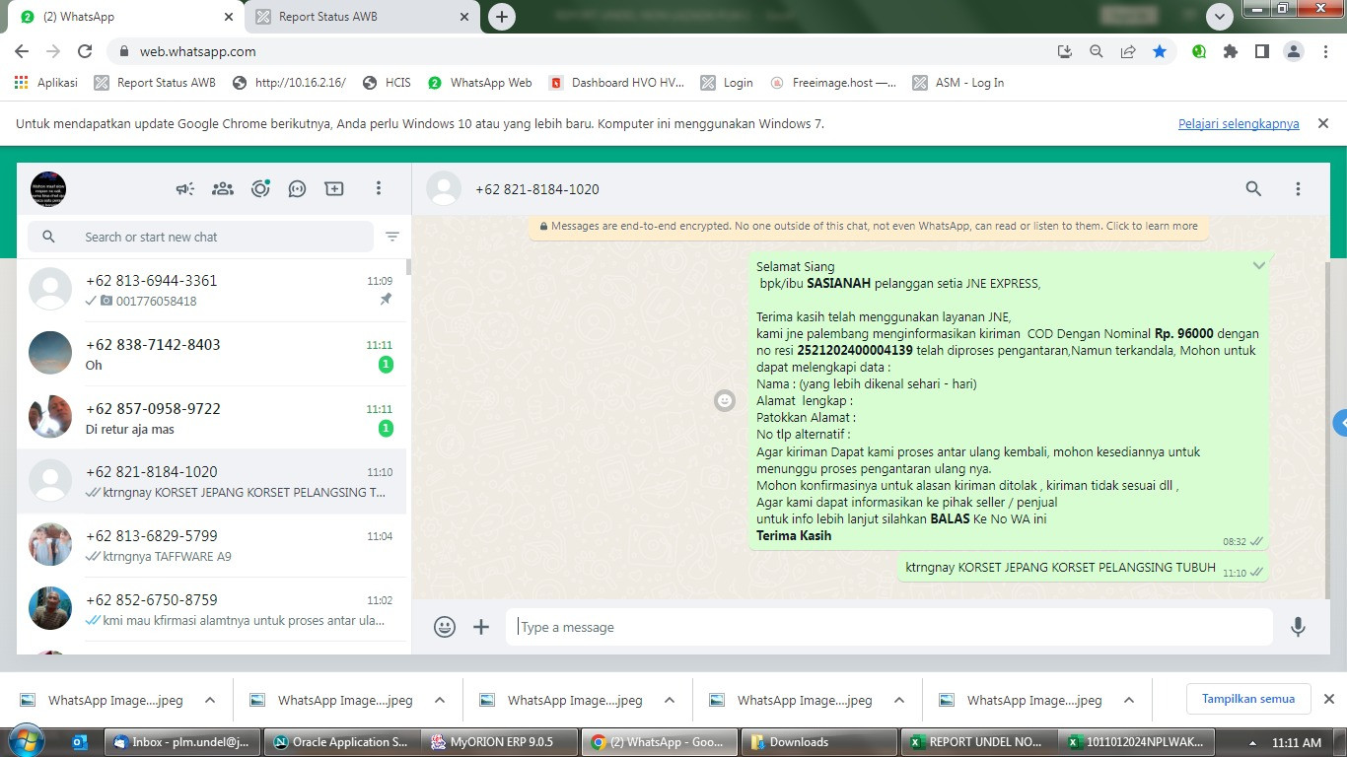Open the Dashboard HVO bookmark

pos(617,83)
